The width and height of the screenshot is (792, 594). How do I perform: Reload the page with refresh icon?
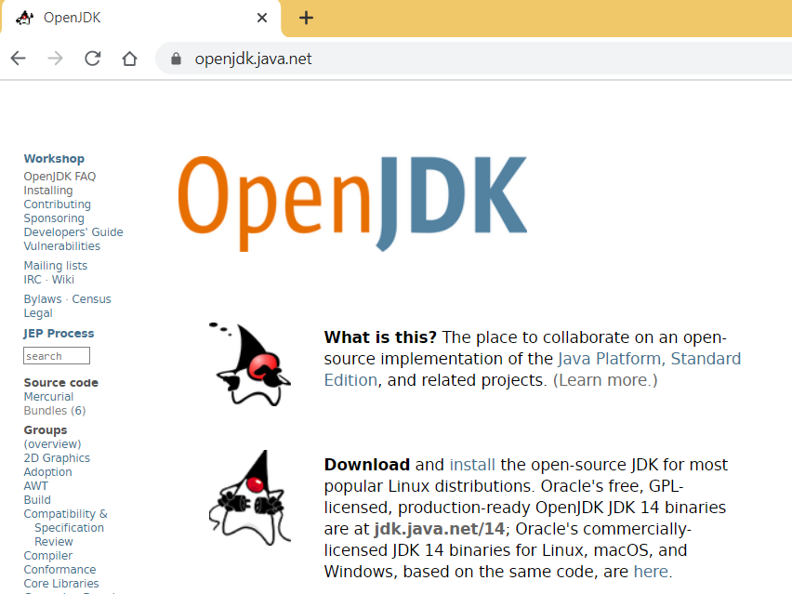click(x=92, y=59)
